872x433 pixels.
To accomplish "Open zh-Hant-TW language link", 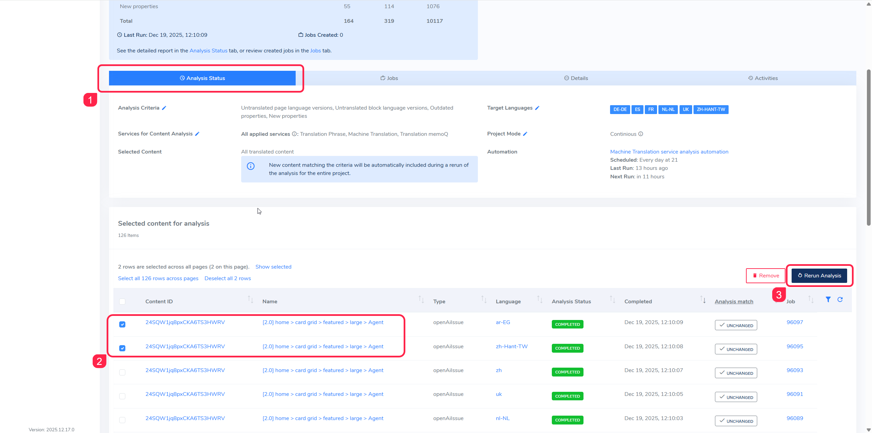I will (x=512, y=347).
